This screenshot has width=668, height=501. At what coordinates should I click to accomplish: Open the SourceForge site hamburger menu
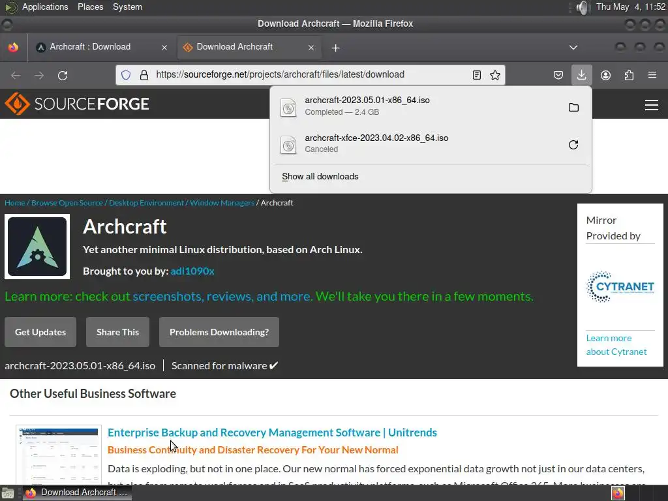[x=652, y=105]
